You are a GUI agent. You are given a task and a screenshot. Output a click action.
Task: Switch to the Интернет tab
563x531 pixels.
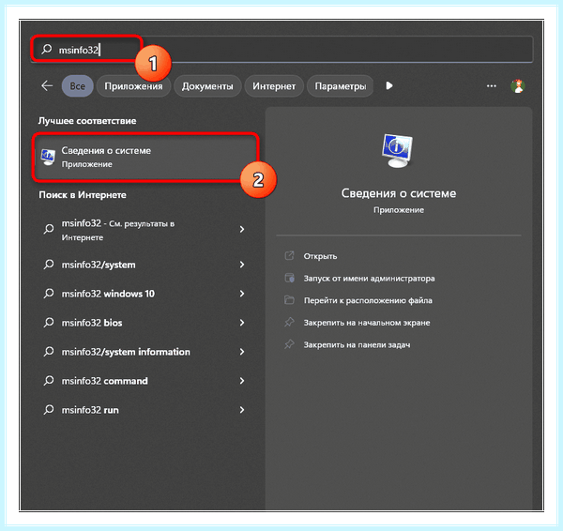click(x=274, y=86)
